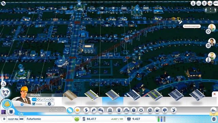
Task: Open third advisor's lighthouse mission badge
Action: coord(208,60)
